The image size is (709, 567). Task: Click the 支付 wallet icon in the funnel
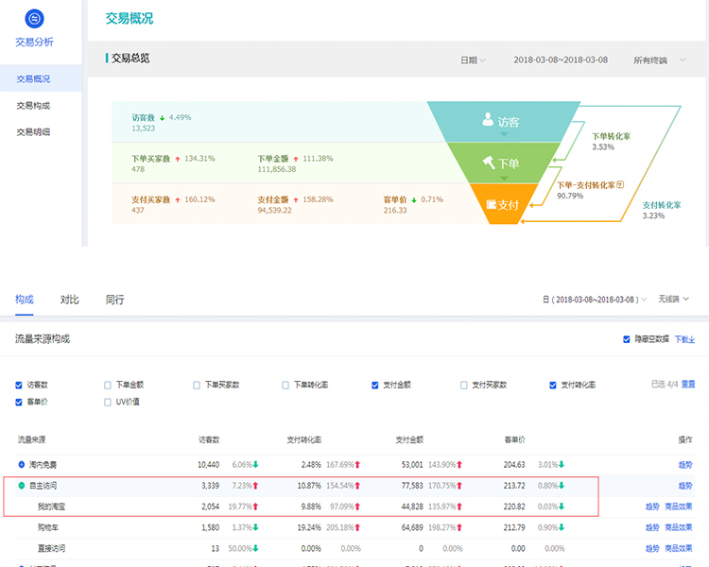[x=491, y=204]
